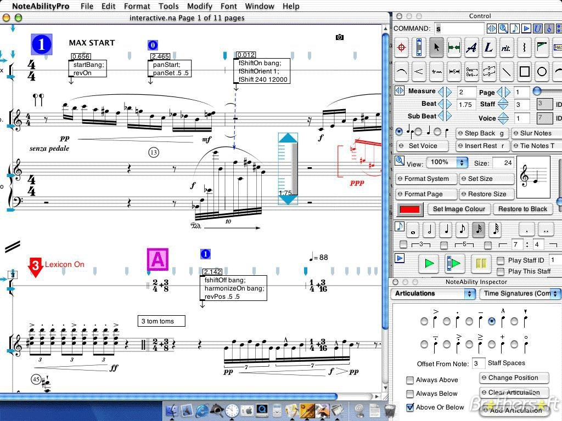The height and width of the screenshot is (421, 562).
Task: Select the trill line tool
Action: (x=437, y=71)
